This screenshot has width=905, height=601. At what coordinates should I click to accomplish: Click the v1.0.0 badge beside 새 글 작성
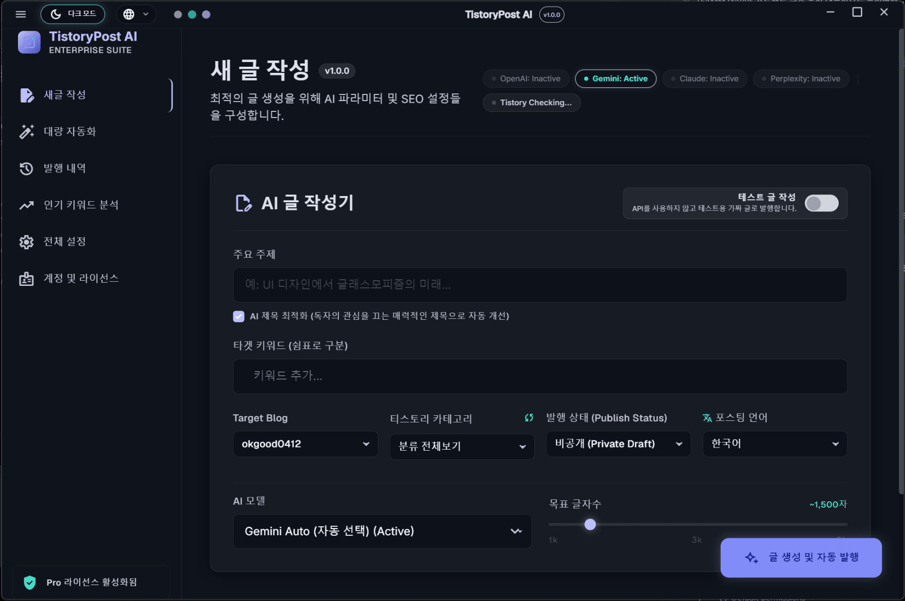coord(337,71)
